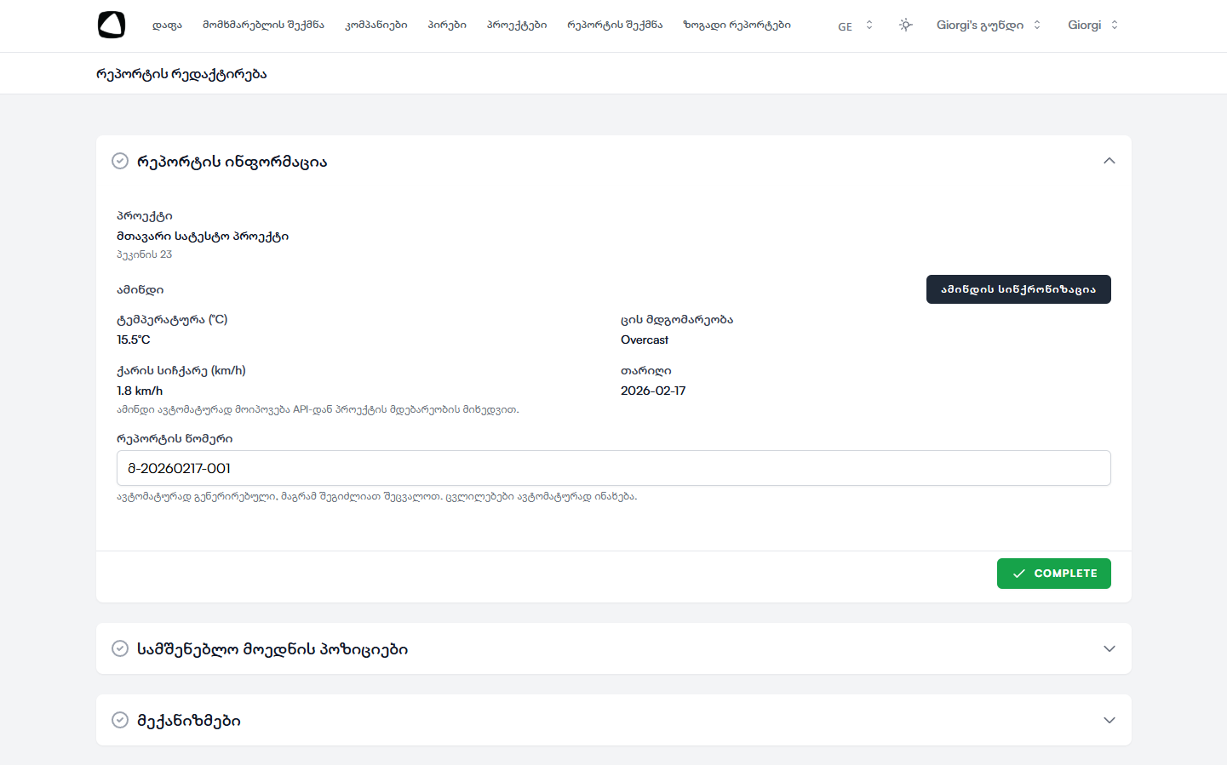The image size is (1227, 765).
Task: Go to ზოგადი რეპორტები menu item
Action: (737, 26)
